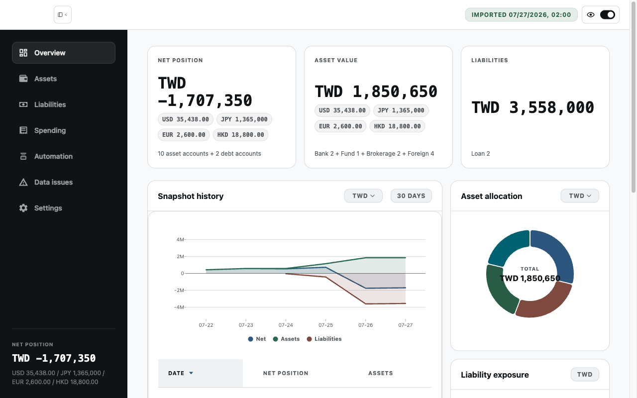The image size is (637, 398).
Task: Click the Automation icon in sidebar
Action: (23, 156)
